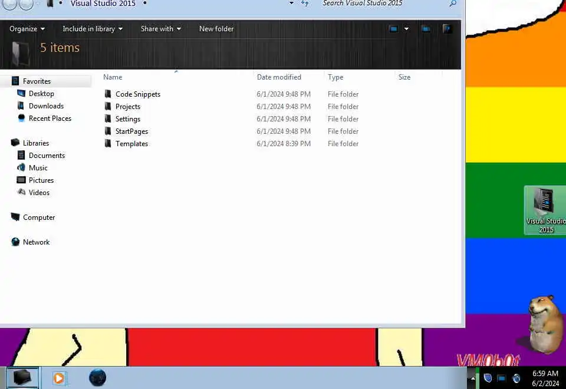Click the 'Templates' folder name

pyautogui.click(x=131, y=144)
